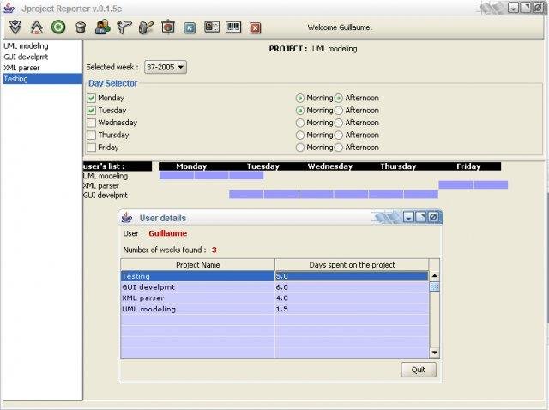Click the green circle toolbar icon
This screenshot has height=410, width=549.
tap(58, 27)
